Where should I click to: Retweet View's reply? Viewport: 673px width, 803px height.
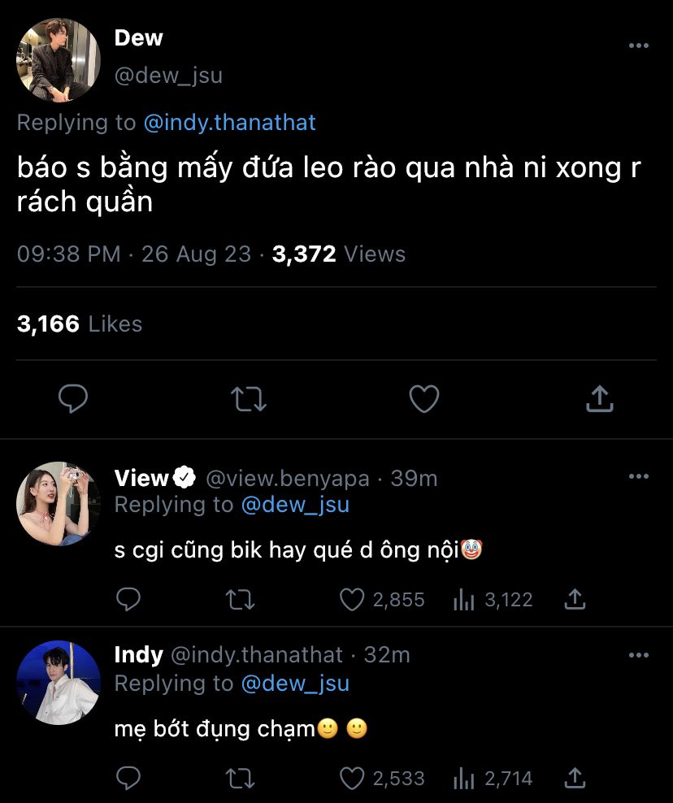point(240,600)
